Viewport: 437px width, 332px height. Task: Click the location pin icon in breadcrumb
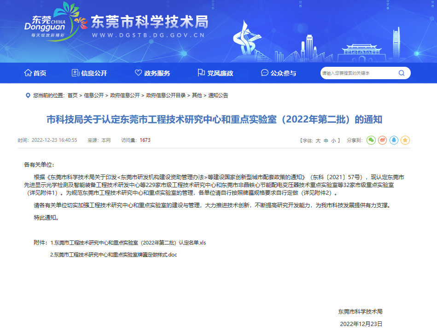pos(28,95)
